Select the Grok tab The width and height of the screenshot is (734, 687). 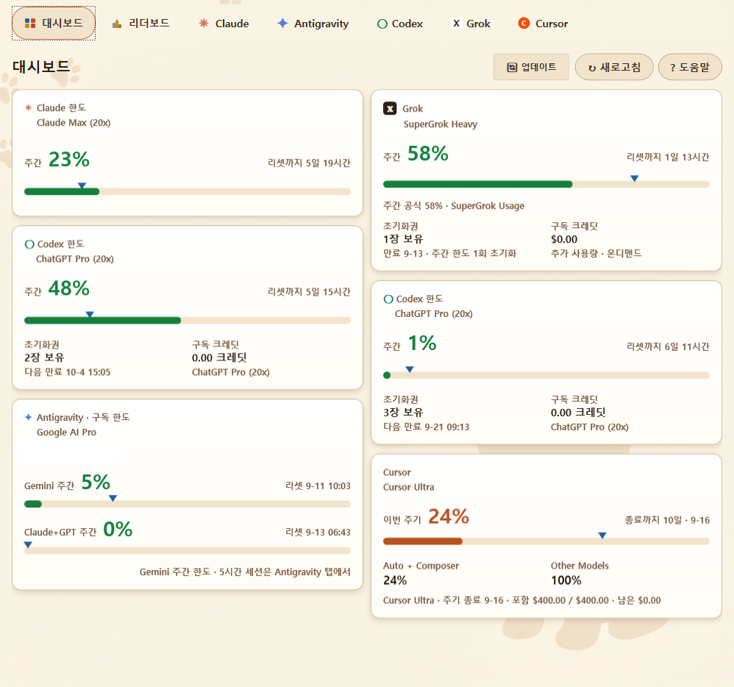click(x=471, y=24)
